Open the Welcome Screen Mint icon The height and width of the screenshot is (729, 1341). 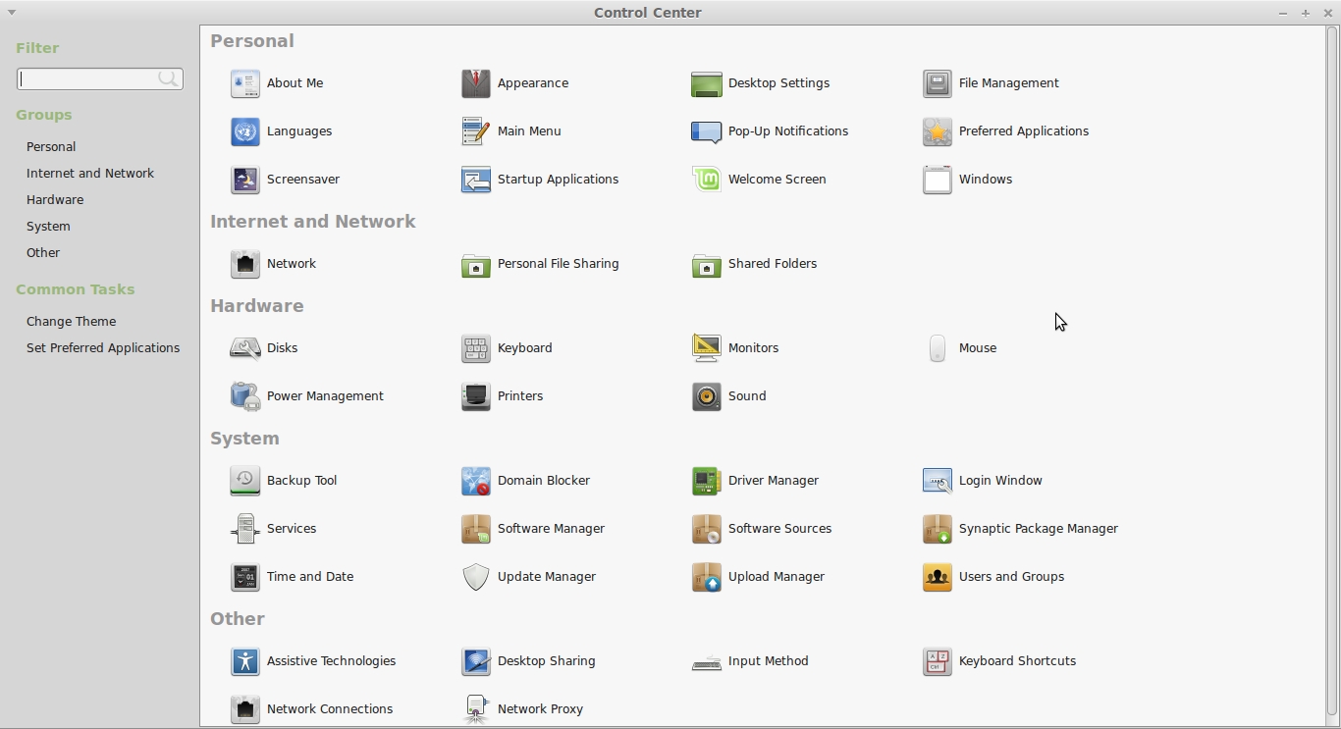(706, 180)
